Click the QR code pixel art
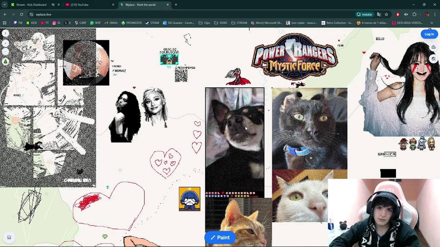The height and width of the screenshot is (247, 440). pos(181,76)
